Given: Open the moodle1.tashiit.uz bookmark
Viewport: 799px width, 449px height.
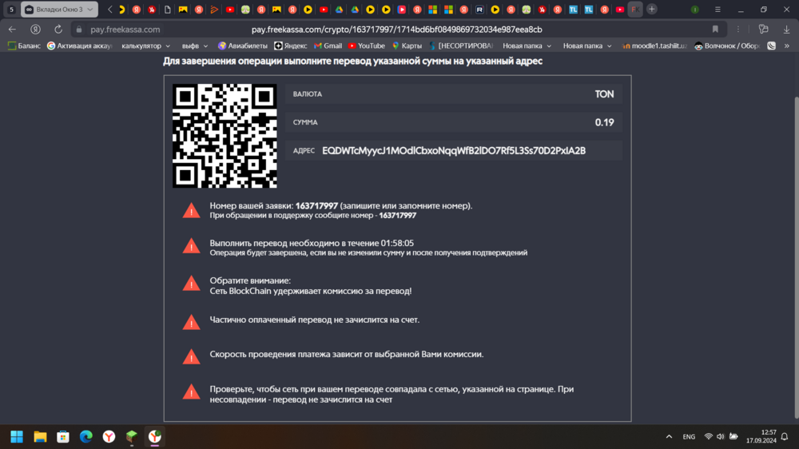Looking at the screenshot, I should tap(655, 46).
